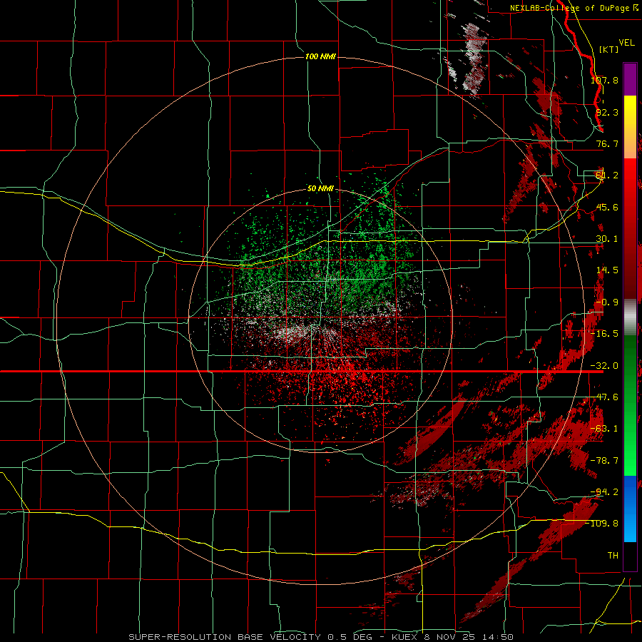Click the blue segment of the color bar
This screenshot has width=642, height=642.
[x=630, y=509]
